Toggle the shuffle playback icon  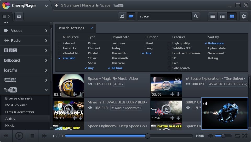pos(244,136)
